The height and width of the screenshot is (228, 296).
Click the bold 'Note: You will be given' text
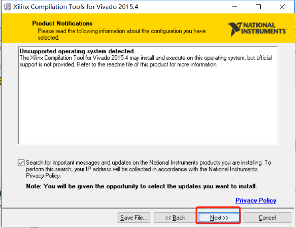pyautogui.click(x=142, y=186)
